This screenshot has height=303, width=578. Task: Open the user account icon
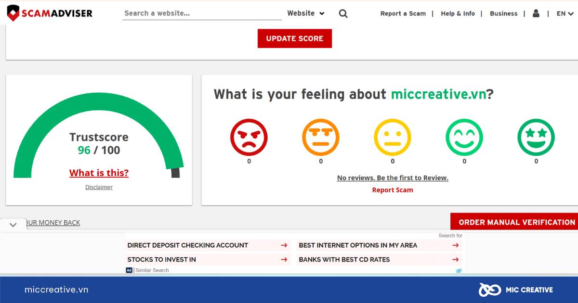coord(536,13)
